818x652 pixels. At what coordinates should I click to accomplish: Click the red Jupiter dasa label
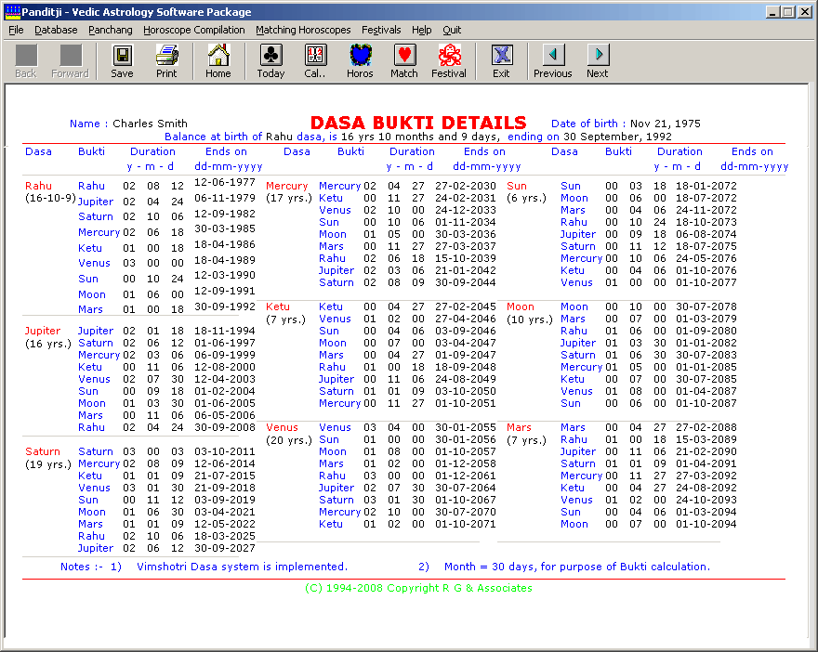(43, 331)
